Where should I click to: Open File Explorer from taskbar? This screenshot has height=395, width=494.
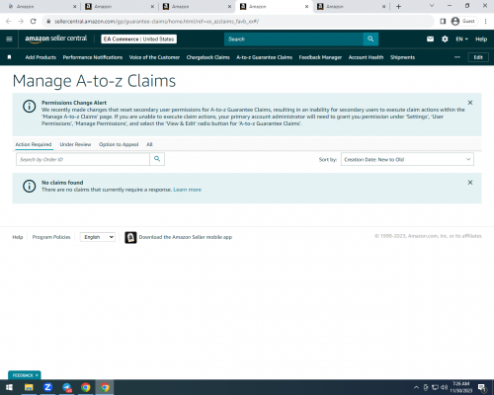[29, 387]
